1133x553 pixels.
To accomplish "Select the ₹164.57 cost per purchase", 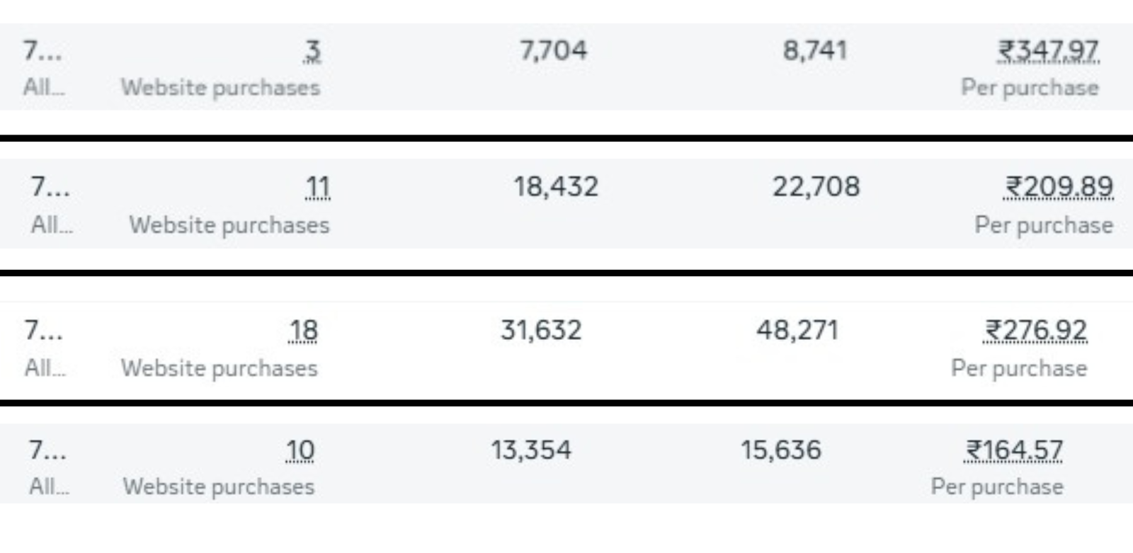I will tap(1014, 450).
